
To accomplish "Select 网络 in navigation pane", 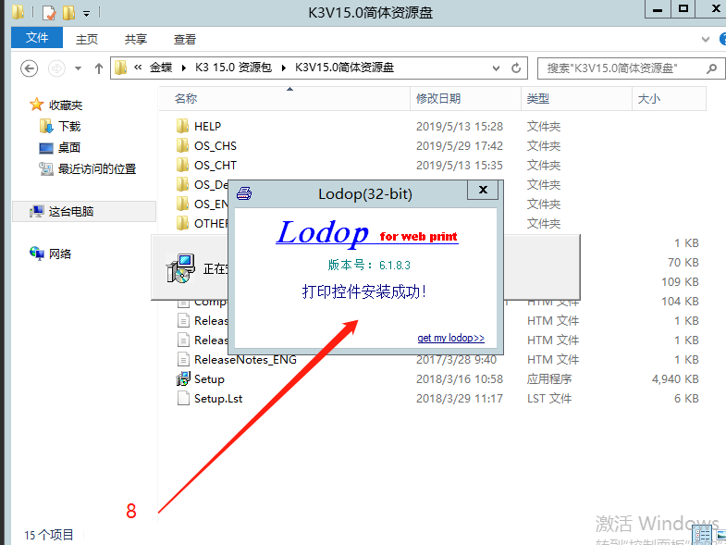I will point(60,254).
